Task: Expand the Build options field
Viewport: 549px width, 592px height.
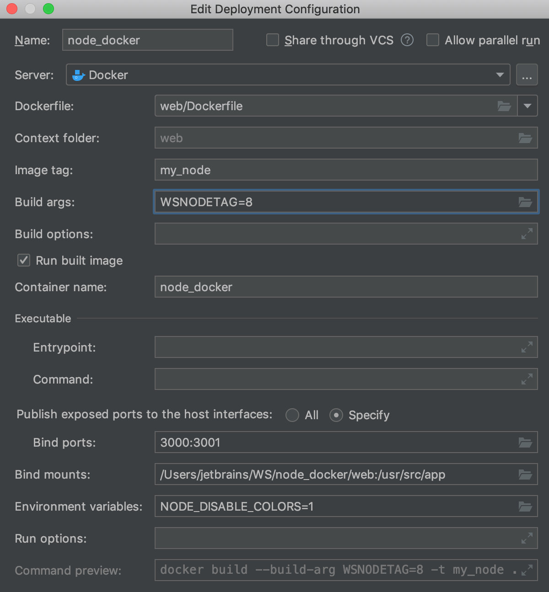Action: coord(527,234)
